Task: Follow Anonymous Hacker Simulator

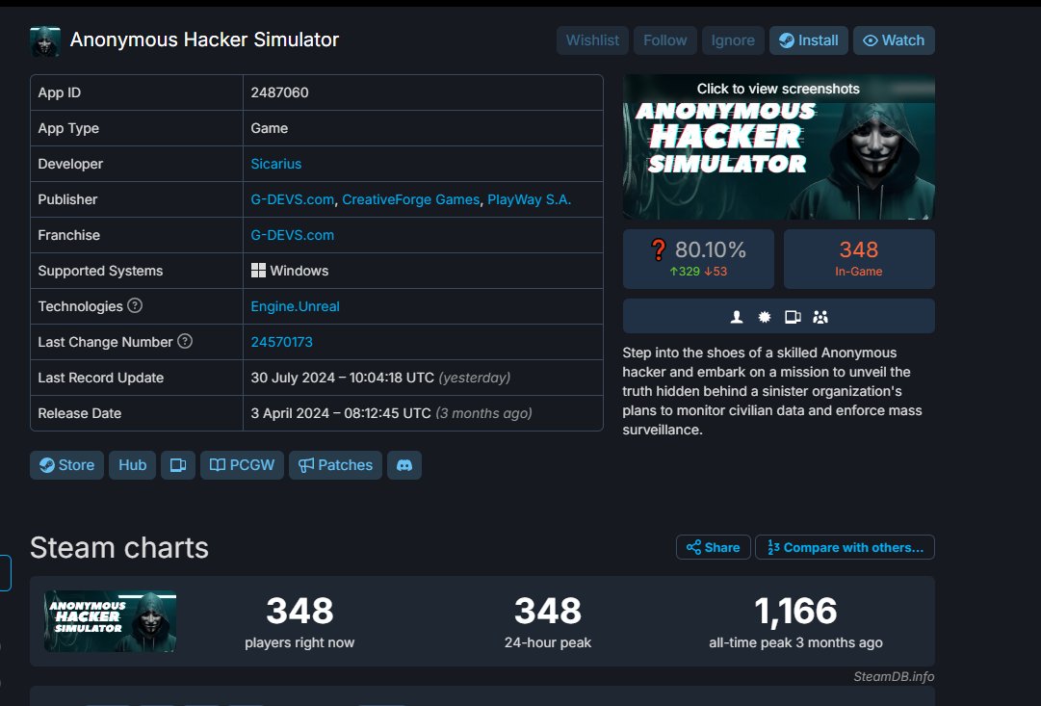Action: click(664, 40)
